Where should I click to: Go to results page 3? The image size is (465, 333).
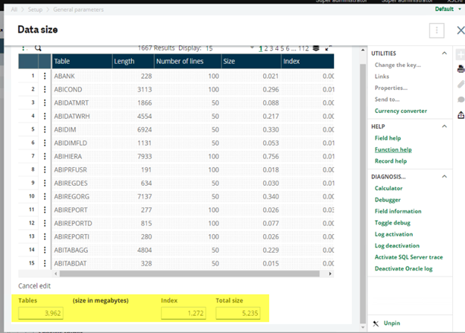pyautogui.click(x=272, y=48)
